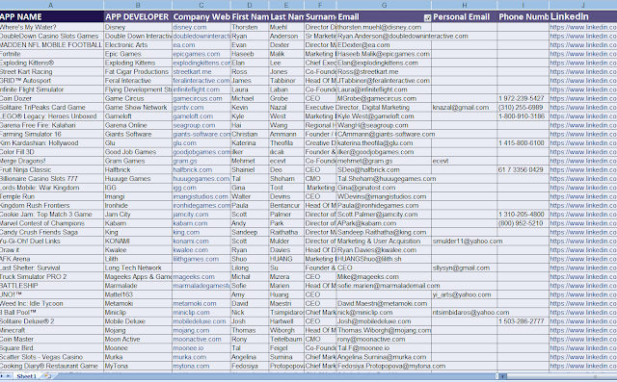Viewport: 617px width, 382px height.
Task: Open the LinkedIn link in the Minecraft row
Action: [583, 330]
